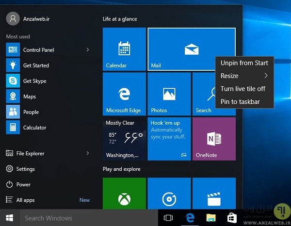Open Settings from Start menu
The height and width of the screenshot is (226, 291).
coord(25,169)
